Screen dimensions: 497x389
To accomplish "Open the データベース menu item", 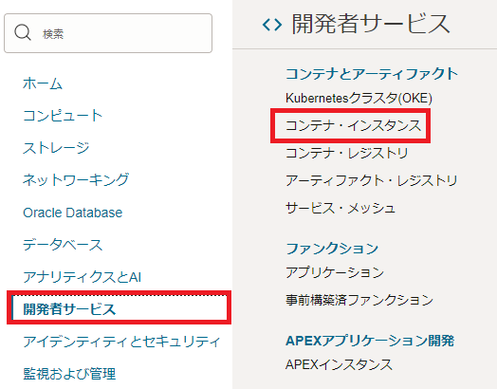I will pos(63,245).
